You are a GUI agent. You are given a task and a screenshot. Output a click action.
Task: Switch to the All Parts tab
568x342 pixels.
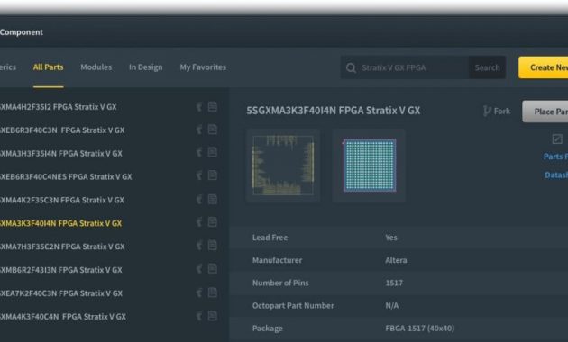click(48, 67)
